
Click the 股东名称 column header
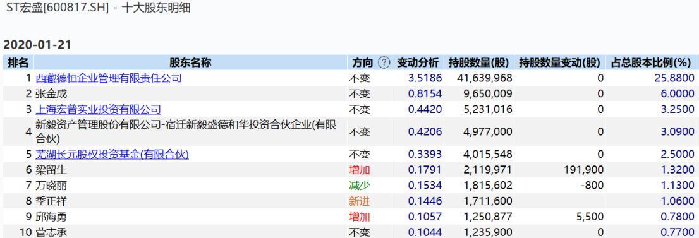click(x=190, y=62)
